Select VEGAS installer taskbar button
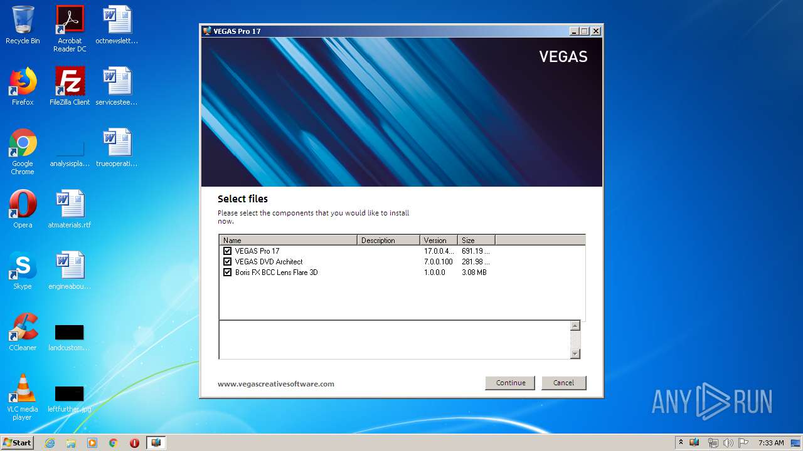The height and width of the screenshot is (451, 803). 156,443
